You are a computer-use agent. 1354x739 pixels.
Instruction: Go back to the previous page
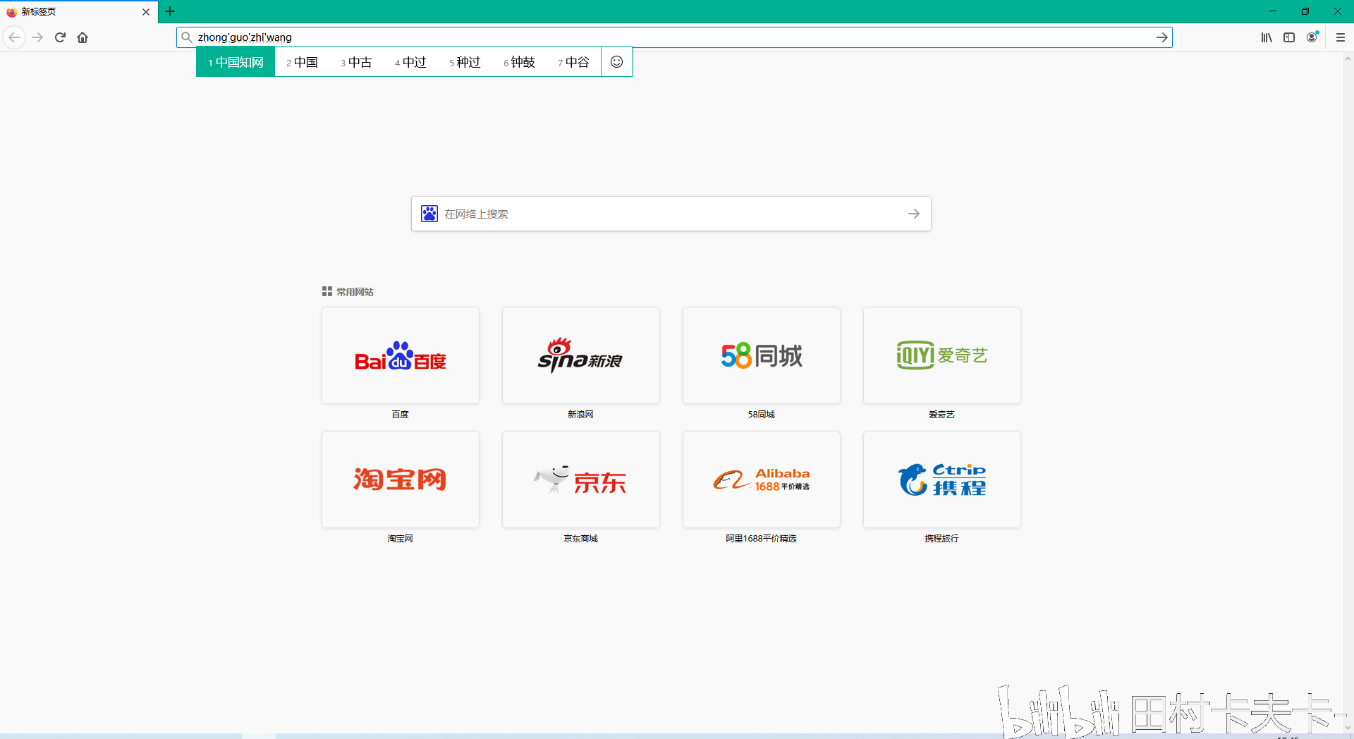14,37
